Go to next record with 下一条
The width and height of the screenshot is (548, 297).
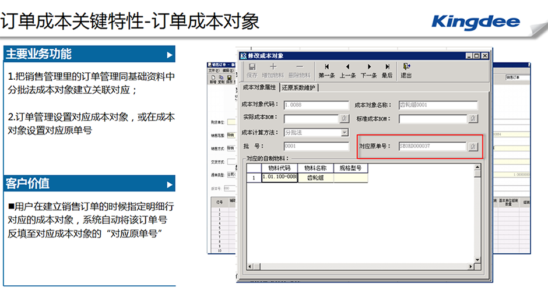(x=368, y=70)
